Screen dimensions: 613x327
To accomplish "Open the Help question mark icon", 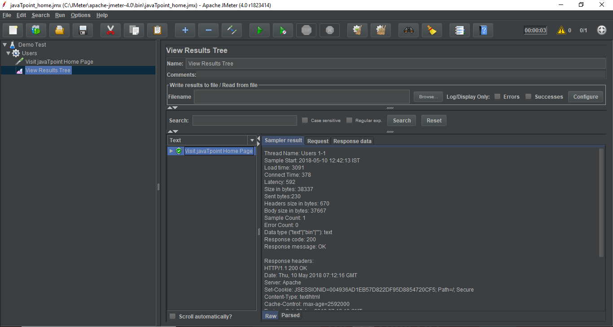I will pos(483,31).
